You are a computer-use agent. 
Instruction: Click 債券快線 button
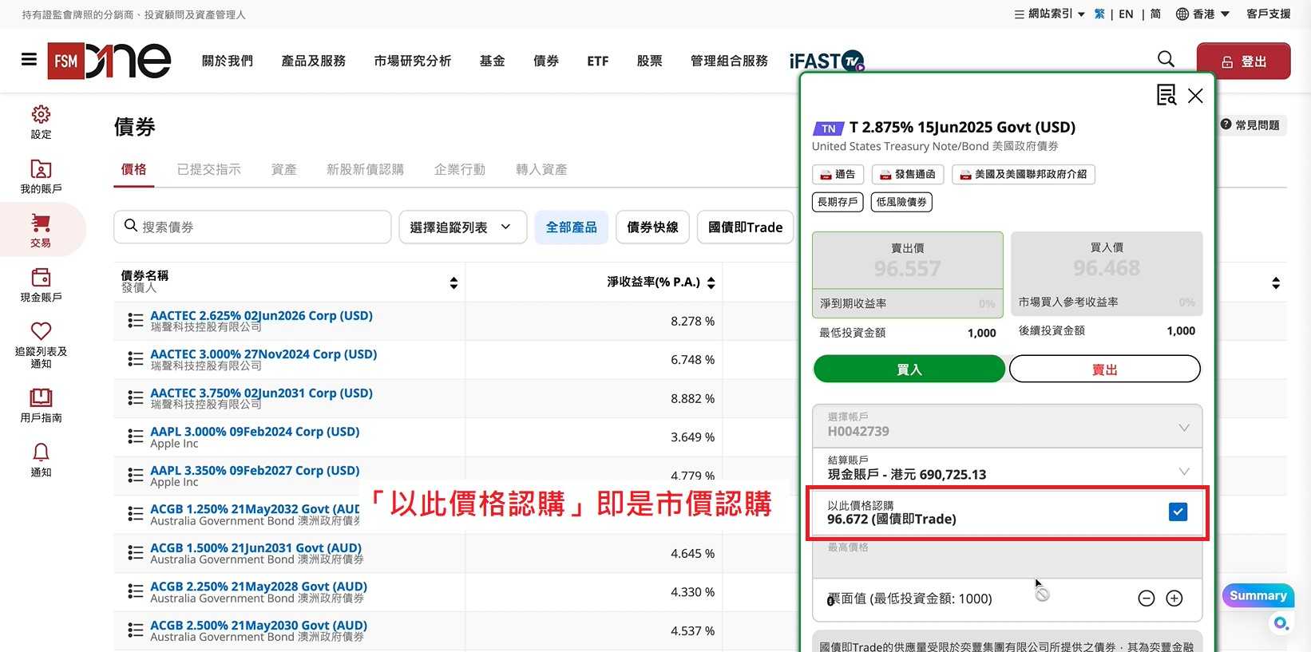click(652, 227)
